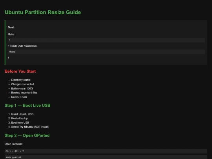Viewport: 212px width, 159px height.
Task: Click the Ubuntu Partition Resize Guide title
Action: 43,12
